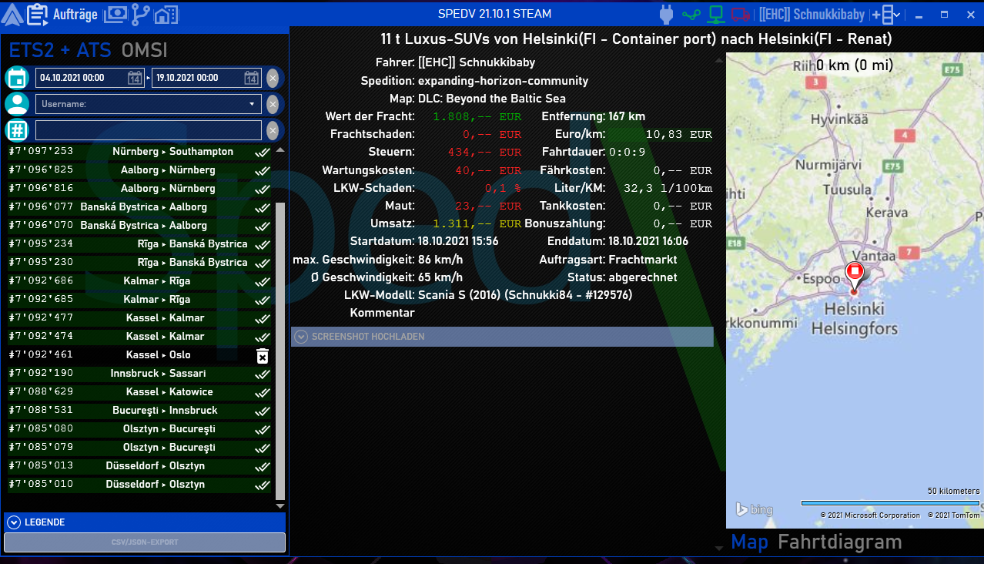
Task: Select order #7'092'190 Innsbruck to Sassari
Action: (x=139, y=374)
